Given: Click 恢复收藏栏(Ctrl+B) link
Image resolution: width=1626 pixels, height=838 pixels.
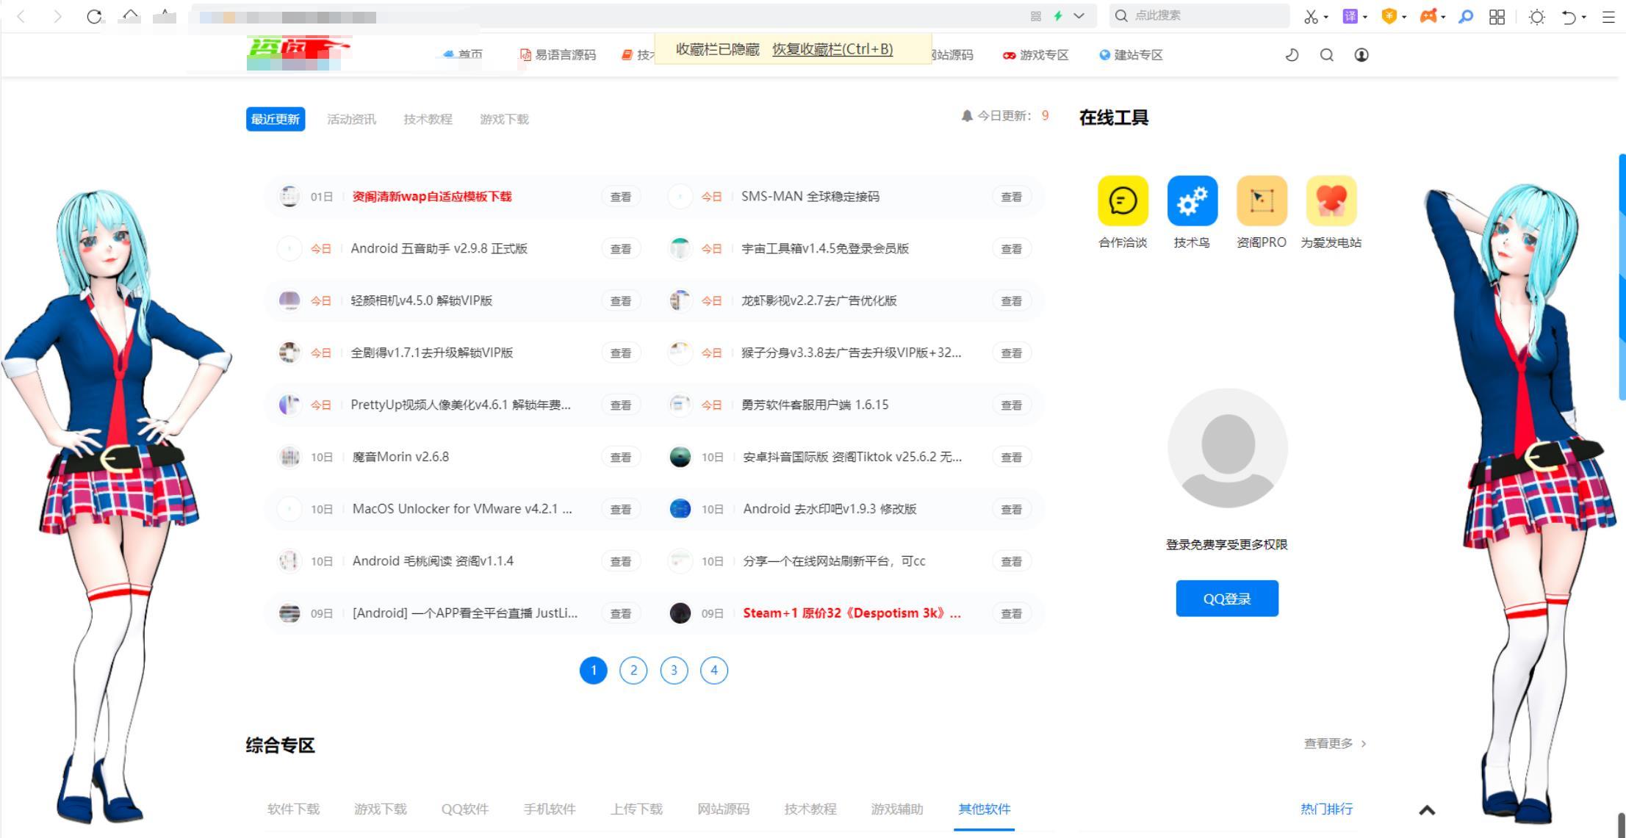Looking at the screenshot, I should 832,49.
